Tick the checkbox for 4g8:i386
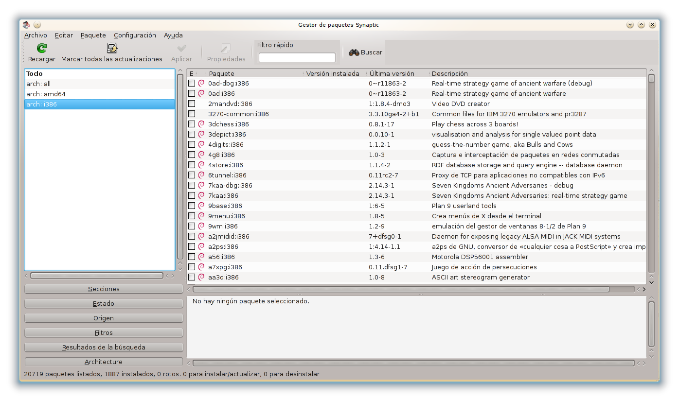Viewport: 679px width, 401px height. (x=192, y=155)
